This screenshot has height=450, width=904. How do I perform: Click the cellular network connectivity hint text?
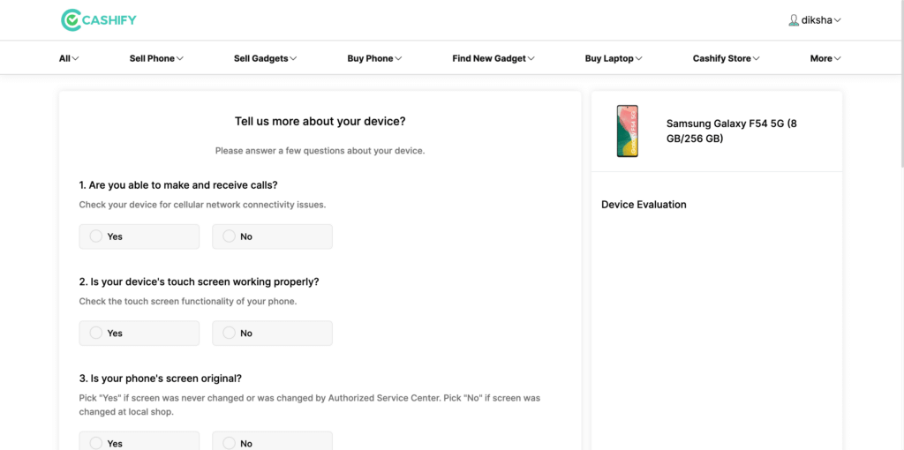[x=202, y=205]
